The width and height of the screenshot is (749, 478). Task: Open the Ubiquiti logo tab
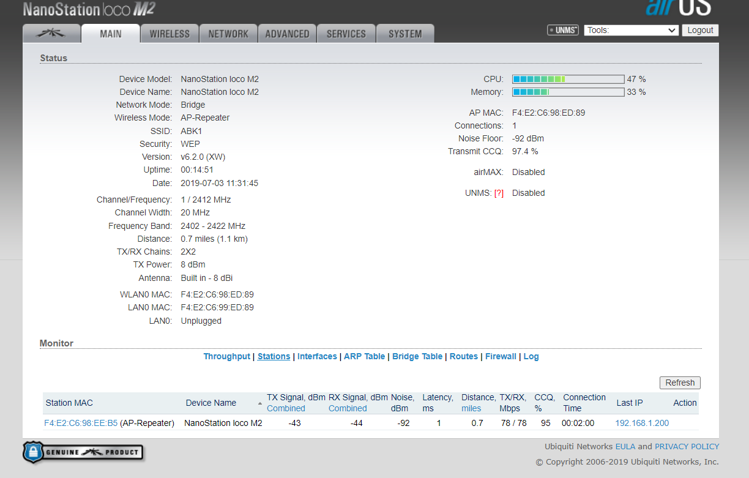[52, 34]
